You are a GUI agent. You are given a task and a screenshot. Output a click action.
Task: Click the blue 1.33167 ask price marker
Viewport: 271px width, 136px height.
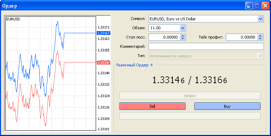103,33
